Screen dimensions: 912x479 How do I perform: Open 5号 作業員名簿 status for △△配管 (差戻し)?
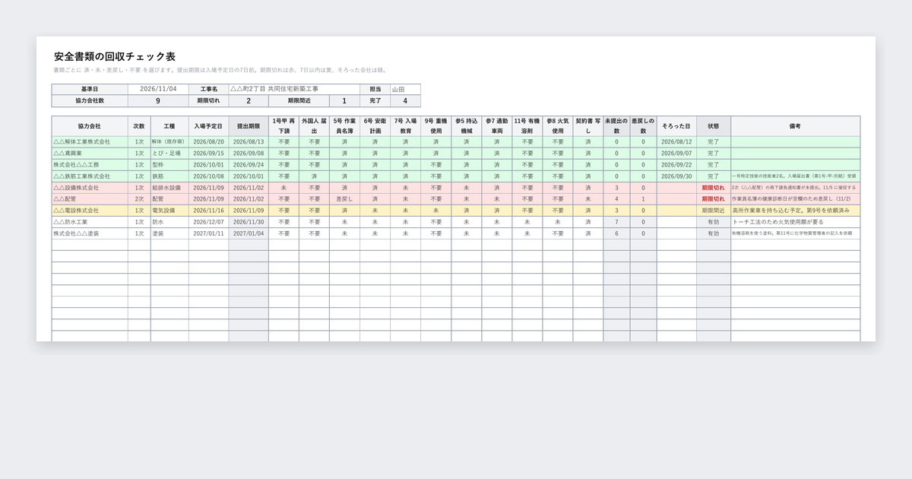pos(344,198)
